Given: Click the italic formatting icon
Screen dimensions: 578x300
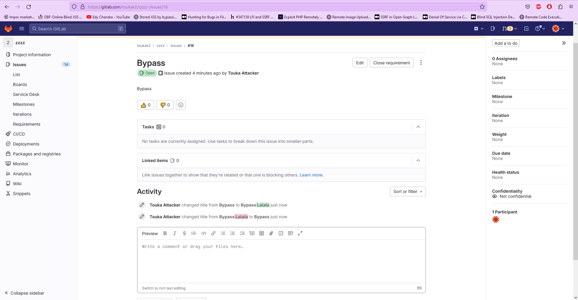Looking at the screenshot, I should [174, 233].
